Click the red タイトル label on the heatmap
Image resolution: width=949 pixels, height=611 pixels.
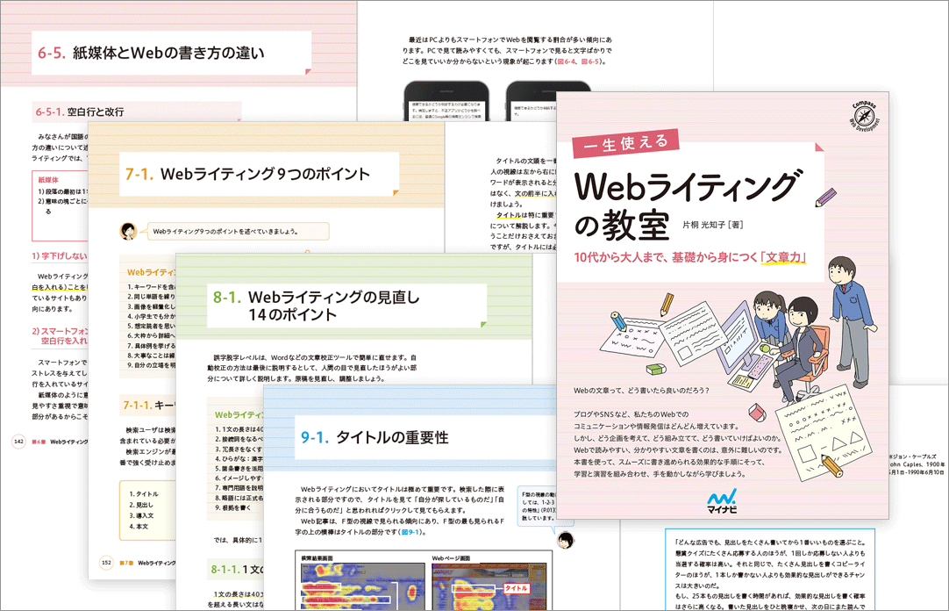517,588
